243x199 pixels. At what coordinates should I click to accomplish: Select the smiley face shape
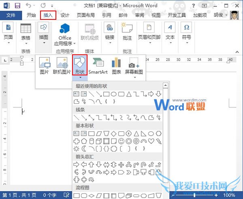(x=121, y=141)
